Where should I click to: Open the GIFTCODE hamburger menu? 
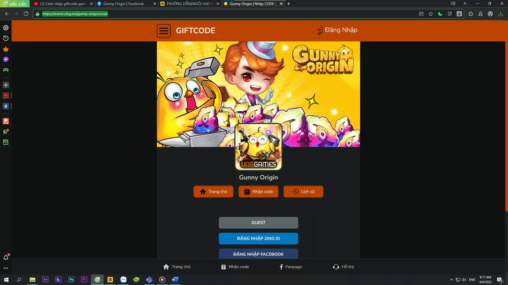pyautogui.click(x=164, y=31)
